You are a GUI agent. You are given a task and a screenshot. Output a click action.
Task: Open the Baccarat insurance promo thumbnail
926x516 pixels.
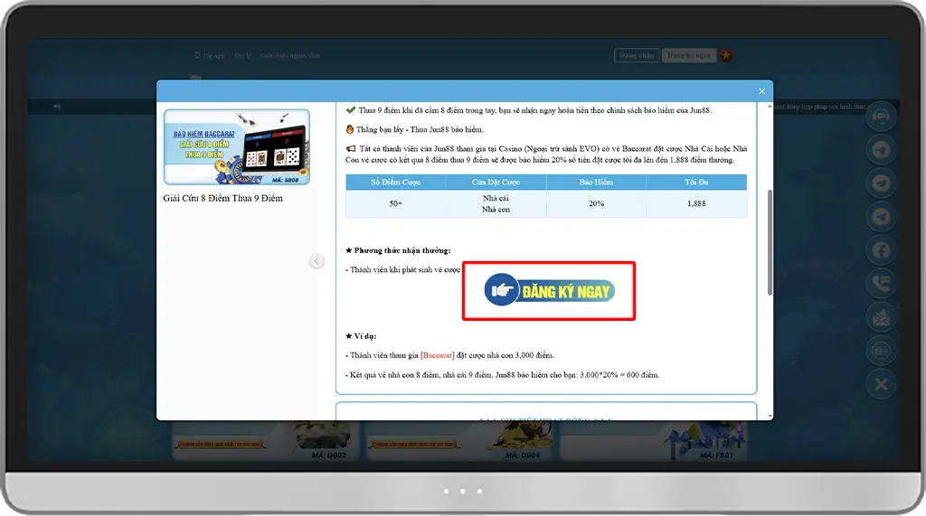point(236,147)
